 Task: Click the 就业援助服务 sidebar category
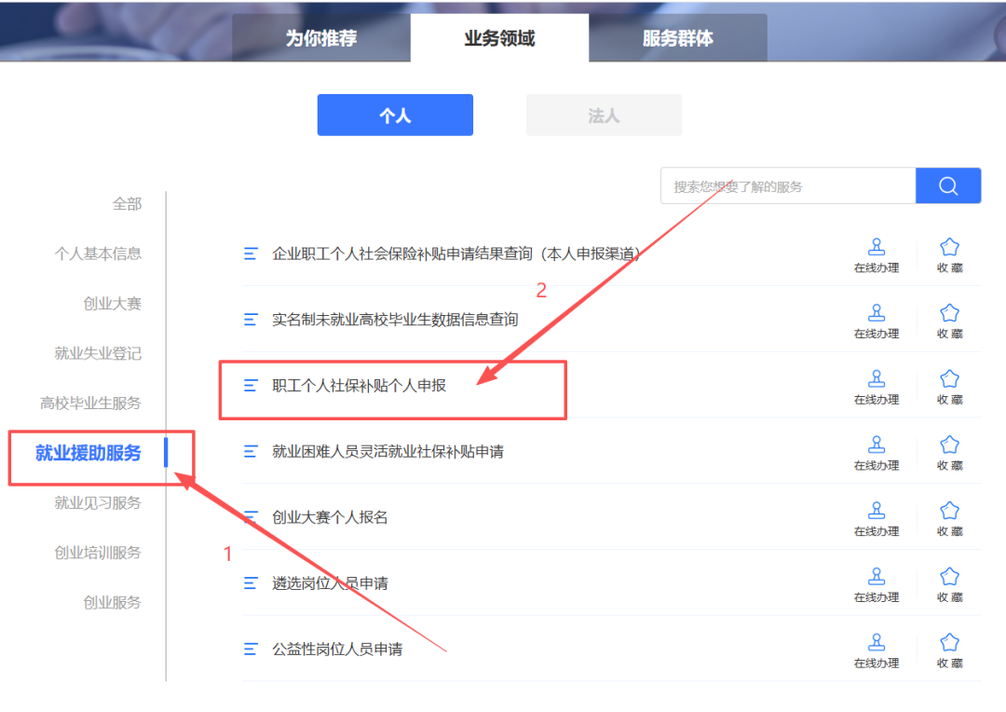point(88,453)
